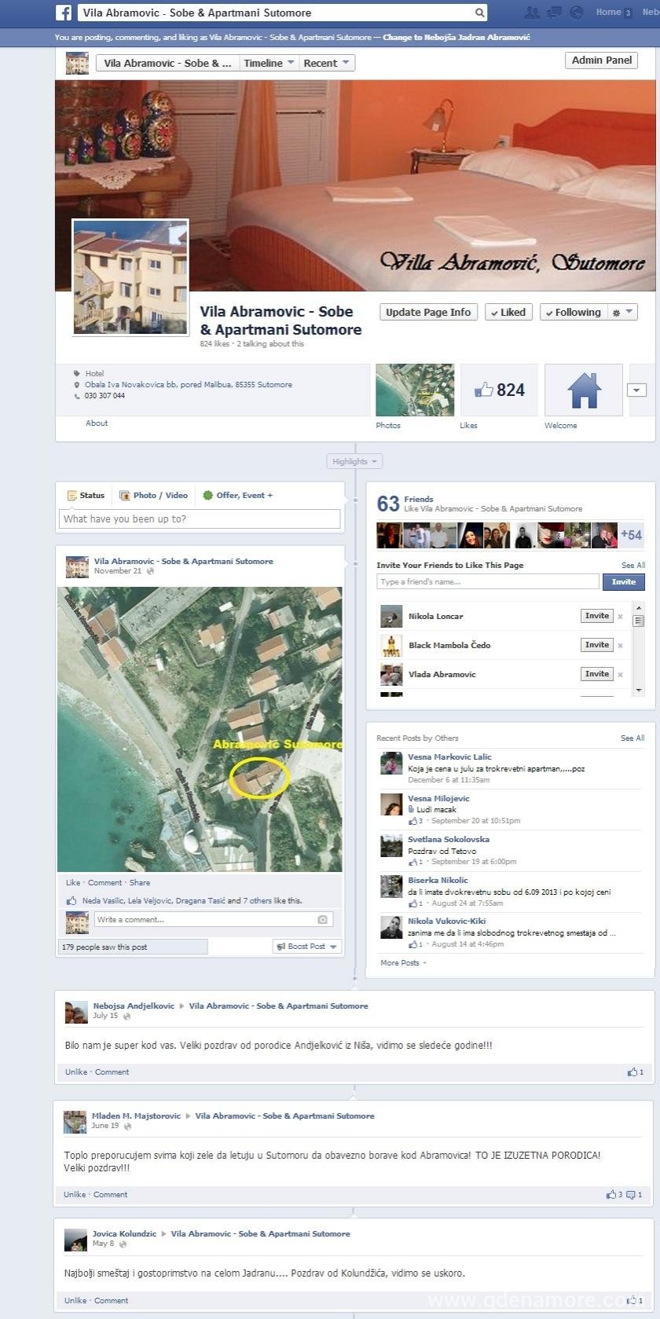This screenshot has width=660, height=1319.
Task: Click the Write a comment field
Action: [x=204, y=920]
